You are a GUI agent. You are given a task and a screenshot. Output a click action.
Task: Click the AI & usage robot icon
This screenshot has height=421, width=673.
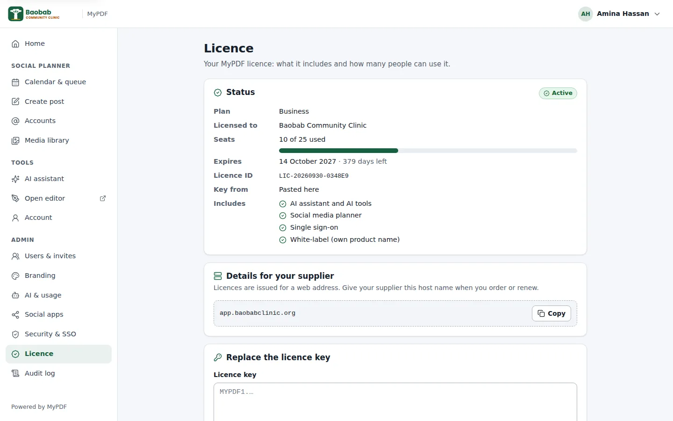(x=15, y=295)
